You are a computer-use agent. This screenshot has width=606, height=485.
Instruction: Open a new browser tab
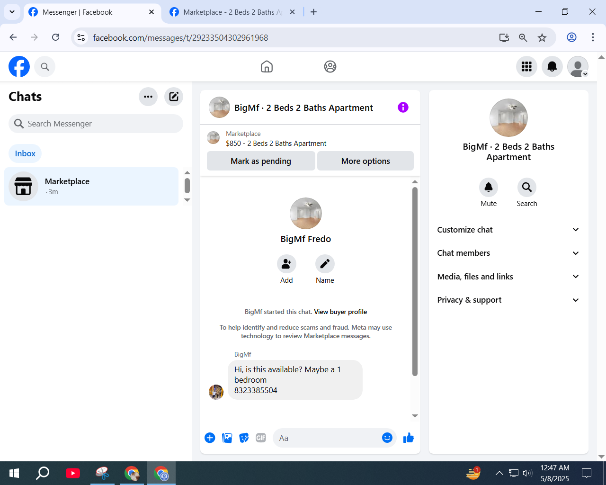point(313,12)
